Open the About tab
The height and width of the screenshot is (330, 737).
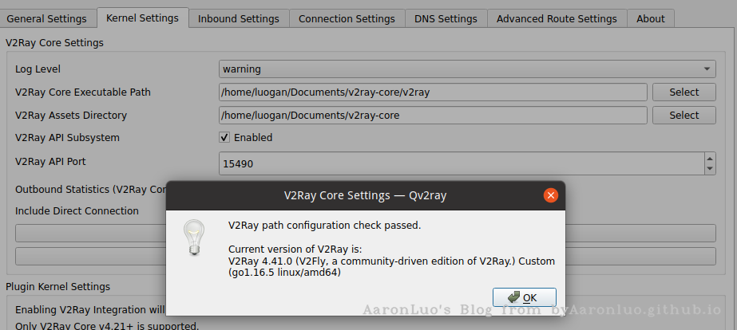click(651, 18)
